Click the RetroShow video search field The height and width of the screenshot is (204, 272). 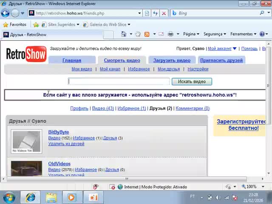[x=119, y=81]
